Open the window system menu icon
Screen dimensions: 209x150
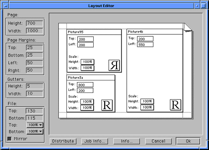[x=6, y=6]
